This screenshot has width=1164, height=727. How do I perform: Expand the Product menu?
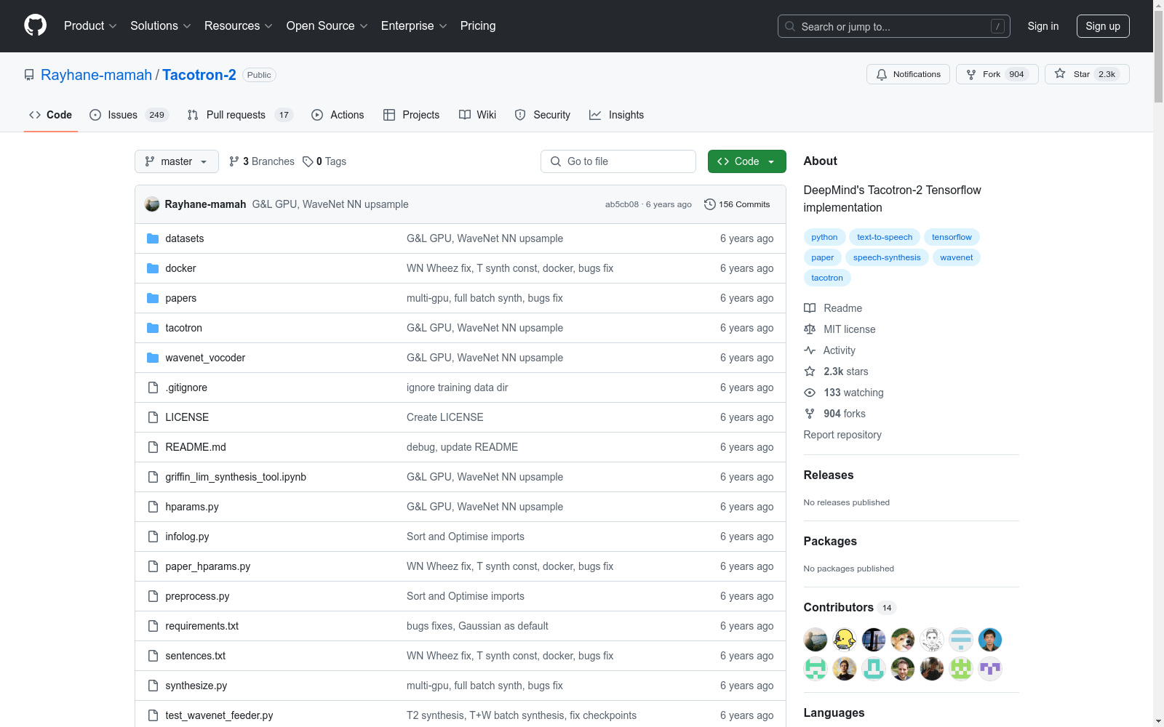click(x=90, y=25)
